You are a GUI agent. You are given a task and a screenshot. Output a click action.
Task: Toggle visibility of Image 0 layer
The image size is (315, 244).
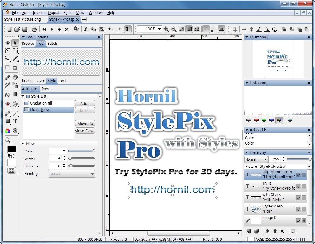pos(298,221)
